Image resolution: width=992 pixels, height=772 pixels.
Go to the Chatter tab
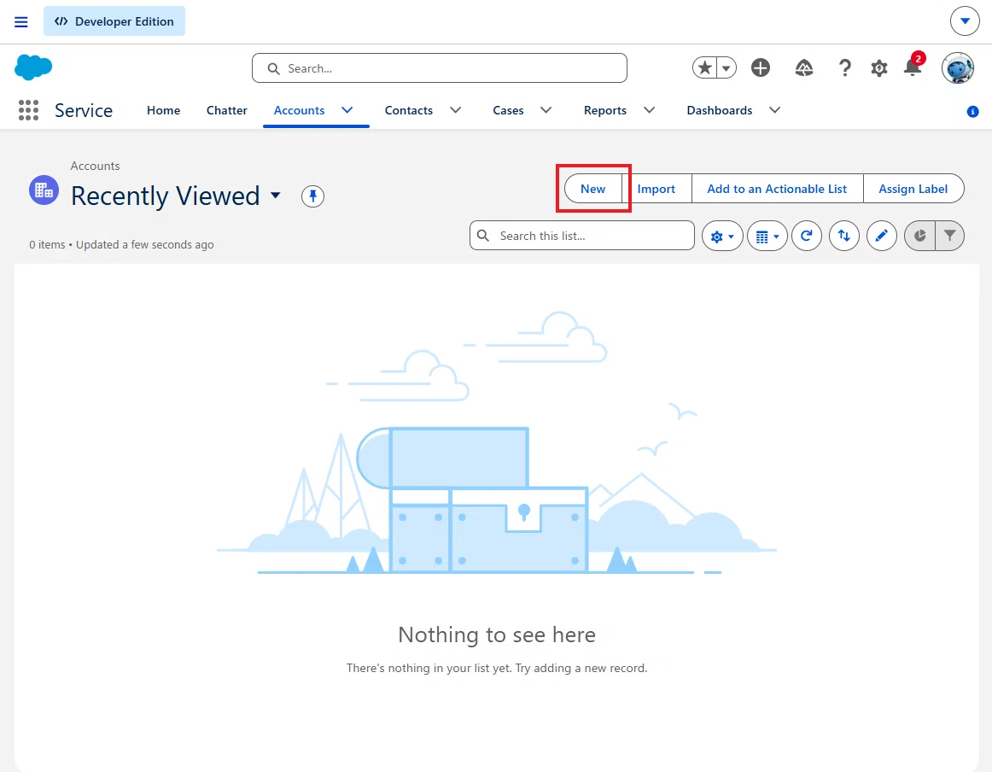click(226, 110)
